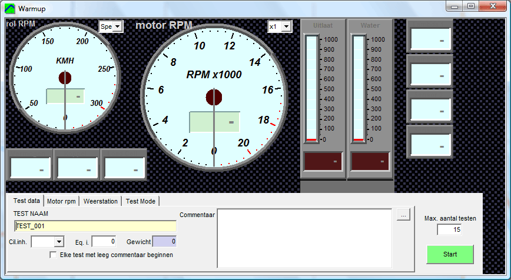Select the Test Mode tab

(141, 201)
